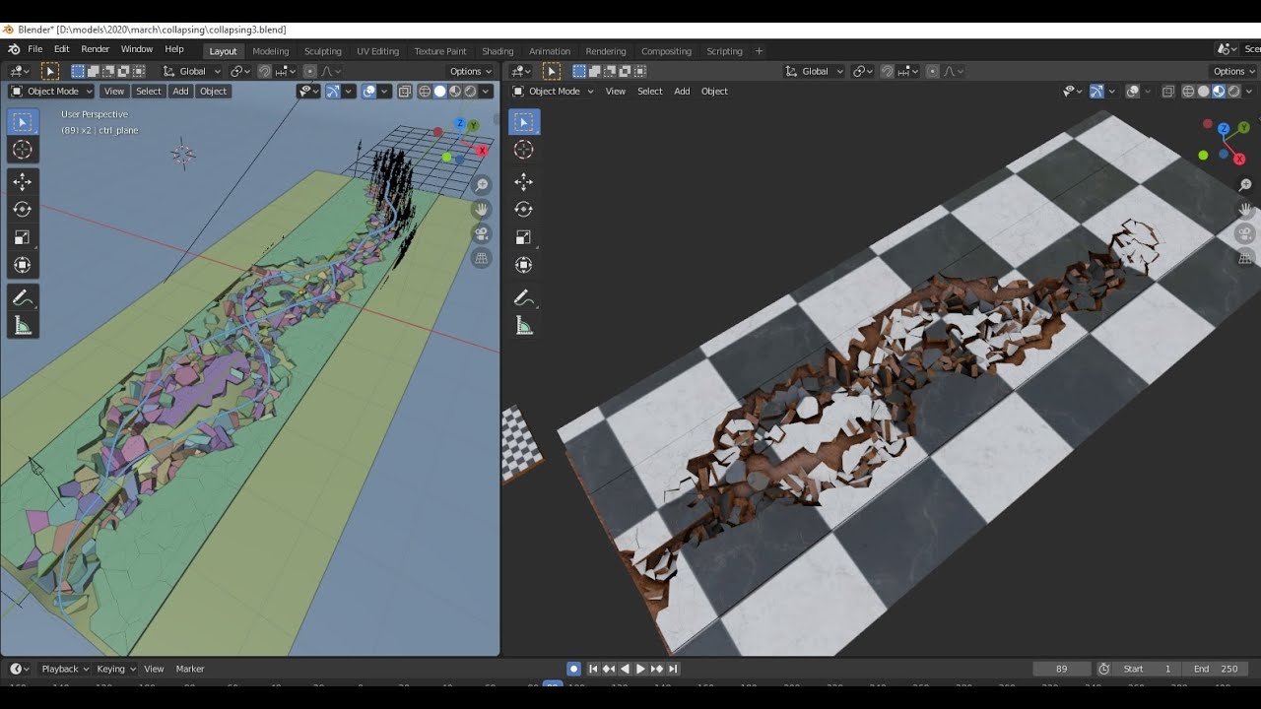Image resolution: width=1261 pixels, height=709 pixels.
Task: Select the Scale tool in left viewport
Action: click(23, 237)
